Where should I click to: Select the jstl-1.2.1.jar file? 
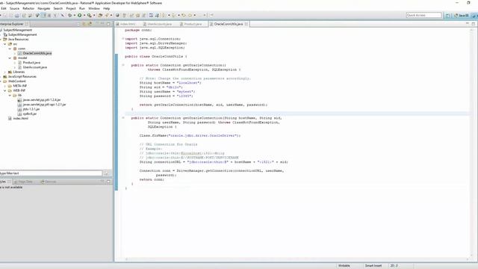[x=31, y=109]
